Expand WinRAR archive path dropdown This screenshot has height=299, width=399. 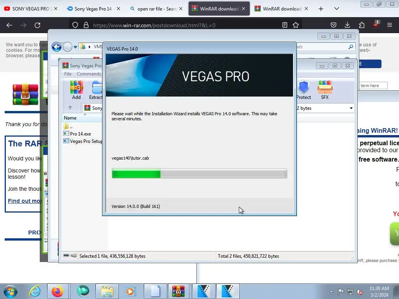(x=351, y=108)
